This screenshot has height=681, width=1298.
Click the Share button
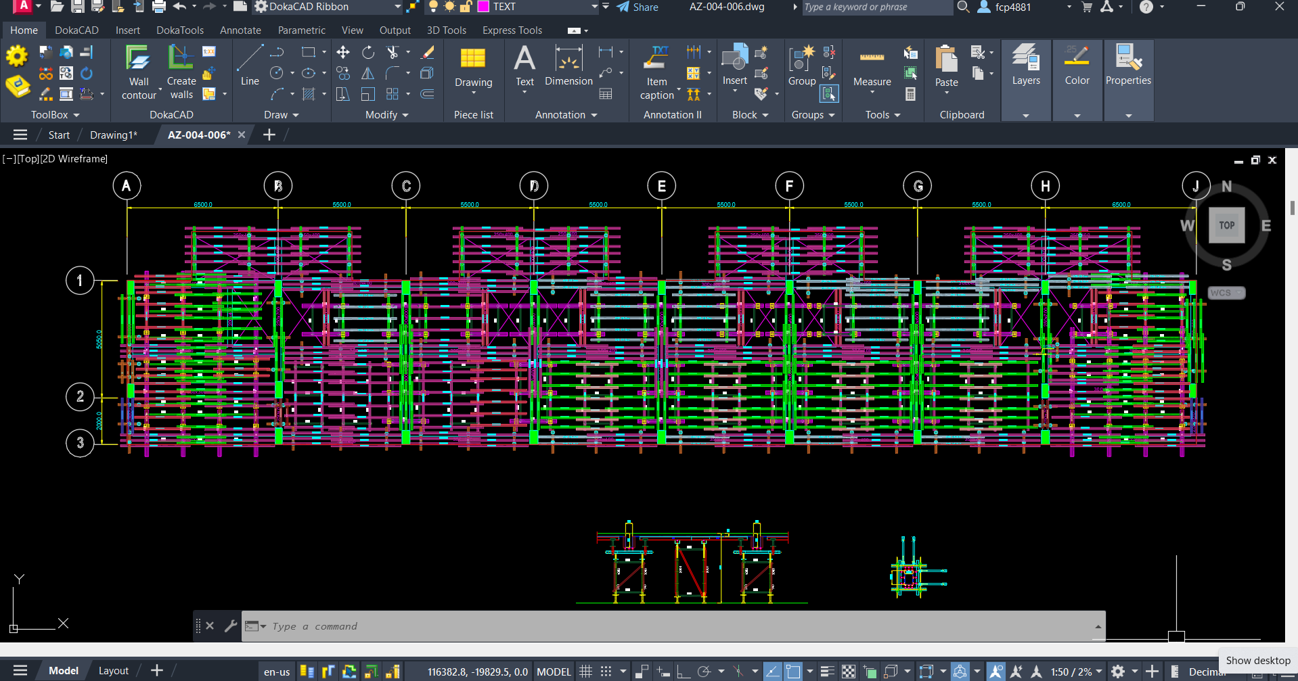(637, 7)
